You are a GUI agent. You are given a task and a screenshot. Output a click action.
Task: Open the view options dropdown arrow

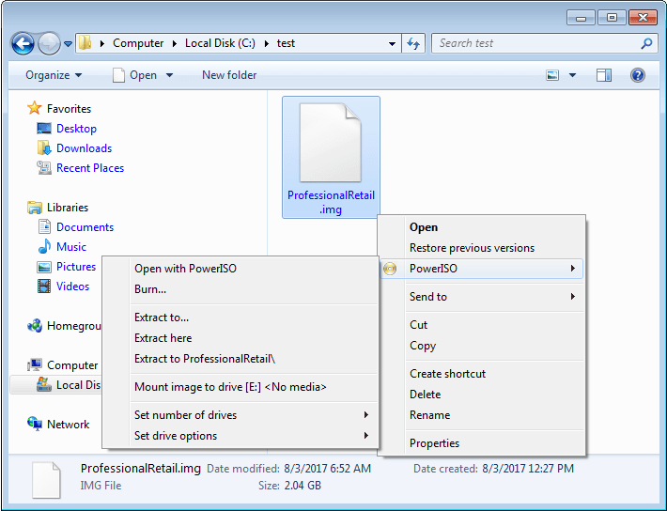pos(572,75)
